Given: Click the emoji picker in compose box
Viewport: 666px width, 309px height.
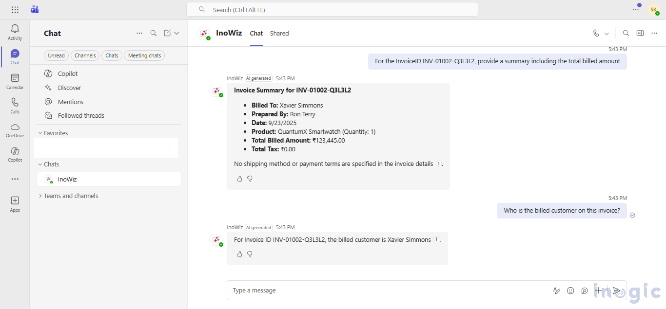Looking at the screenshot, I should (x=570, y=291).
